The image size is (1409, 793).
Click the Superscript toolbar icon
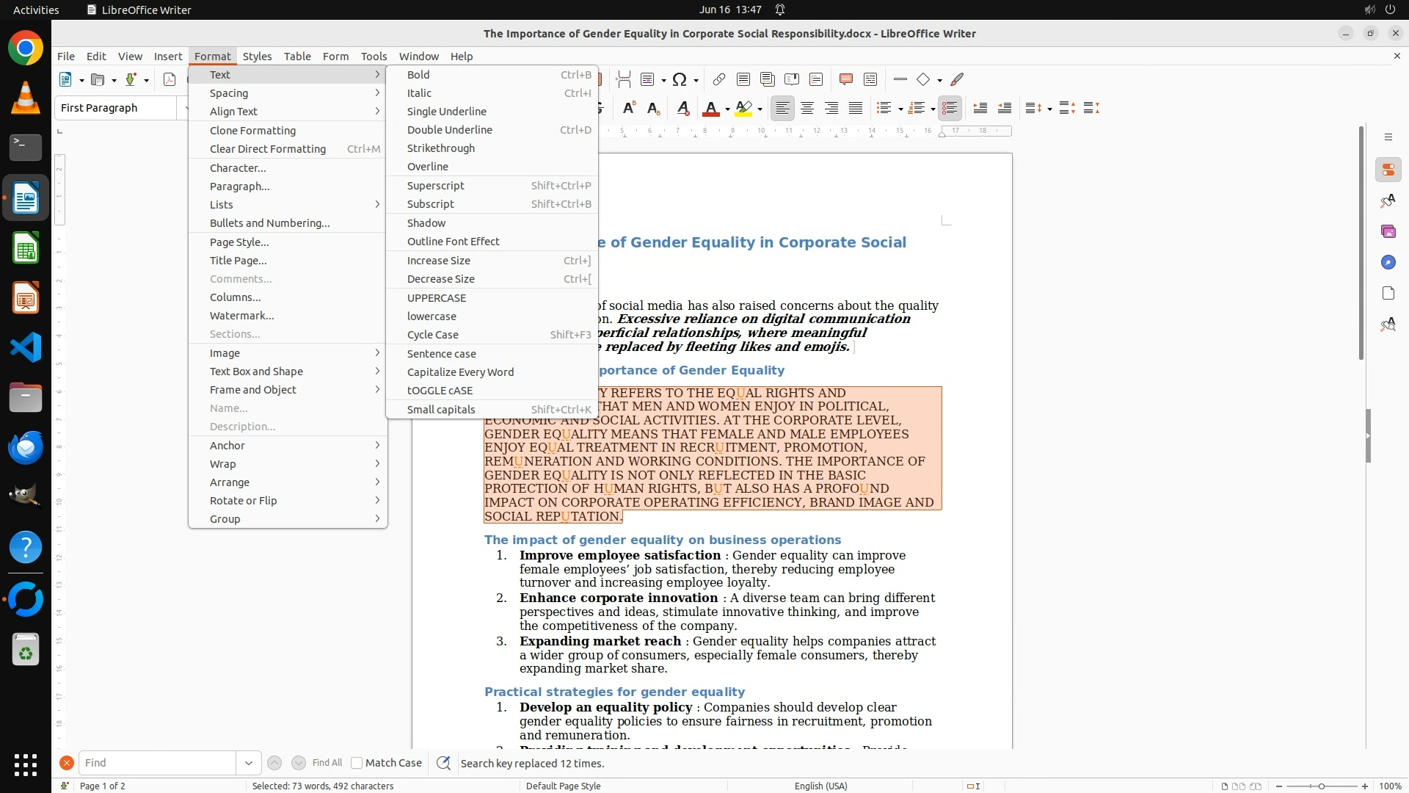(x=629, y=109)
